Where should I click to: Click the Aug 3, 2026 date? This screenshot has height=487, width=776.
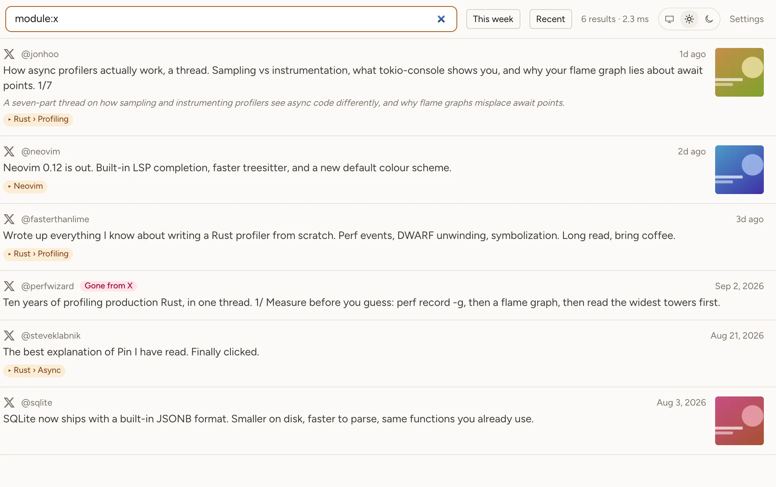(681, 403)
